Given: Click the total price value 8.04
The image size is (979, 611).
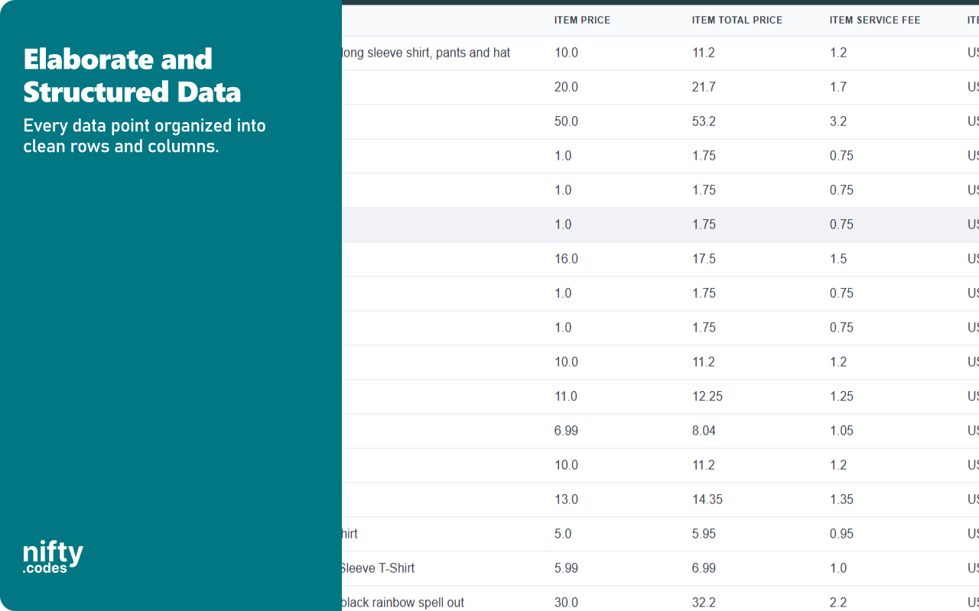Looking at the screenshot, I should 704,431.
